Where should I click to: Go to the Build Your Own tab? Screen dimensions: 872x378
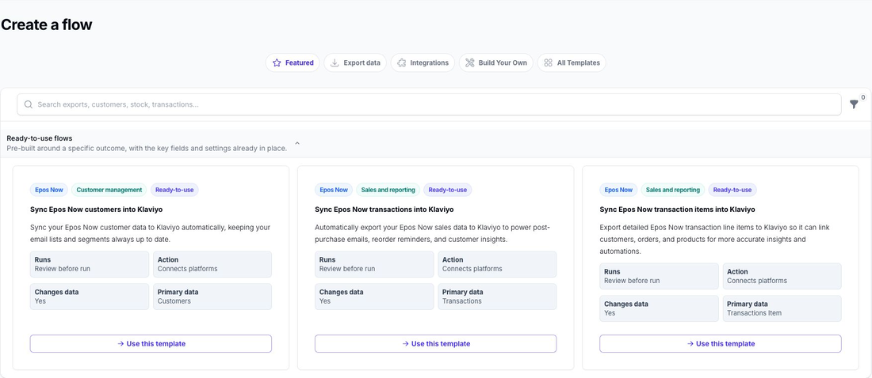[496, 62]
